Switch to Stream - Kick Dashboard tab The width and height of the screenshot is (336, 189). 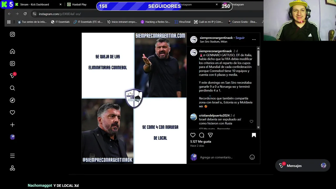pyautogui.click(x=34, y=4)
